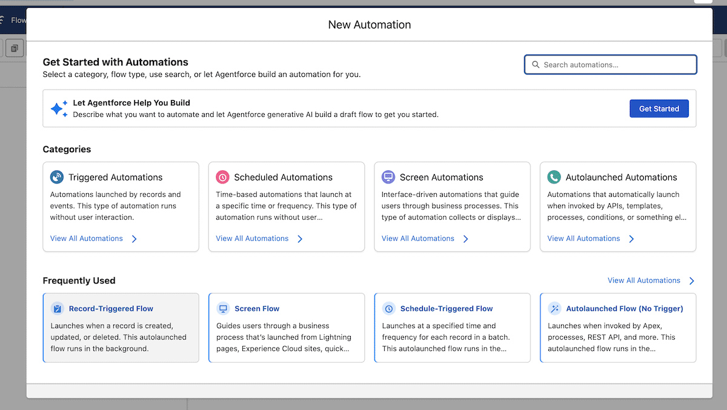Click the Autolaunched Automations heading

tap(622, 177)
